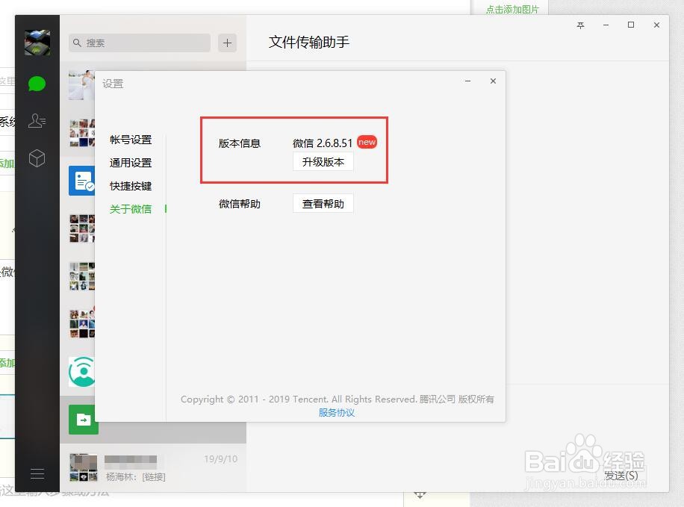Open the Contacts icon in the left sidebar

click(x=37, y=121)
